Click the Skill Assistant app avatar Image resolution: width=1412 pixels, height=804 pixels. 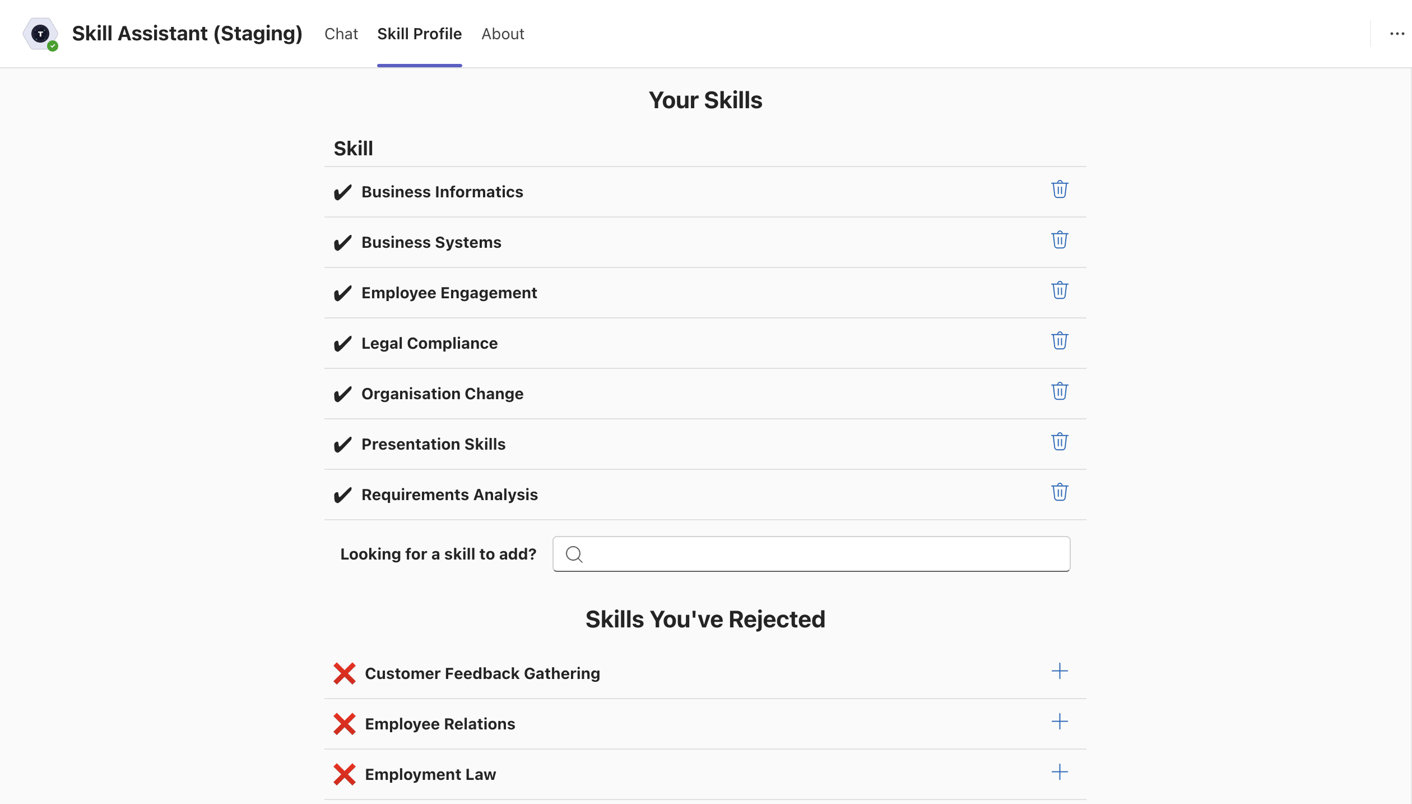[x=40, y=34]
